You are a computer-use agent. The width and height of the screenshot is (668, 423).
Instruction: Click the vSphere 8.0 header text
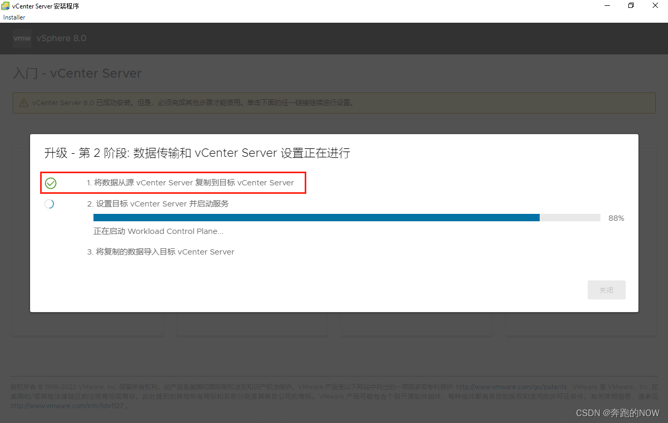click(61, 39)
